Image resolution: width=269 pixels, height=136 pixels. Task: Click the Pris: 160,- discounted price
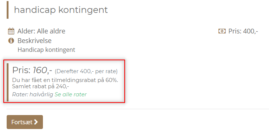pos(32,70)
